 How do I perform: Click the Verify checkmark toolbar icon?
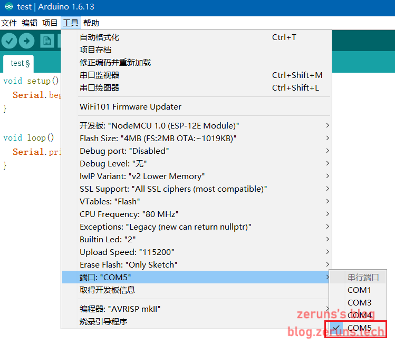(9, 41)
